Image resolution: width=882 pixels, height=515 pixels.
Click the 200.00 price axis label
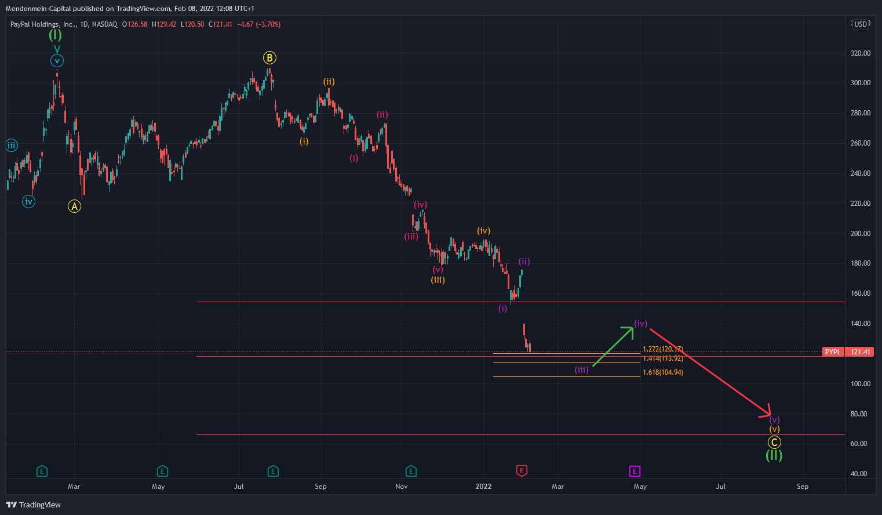point(861,234)
